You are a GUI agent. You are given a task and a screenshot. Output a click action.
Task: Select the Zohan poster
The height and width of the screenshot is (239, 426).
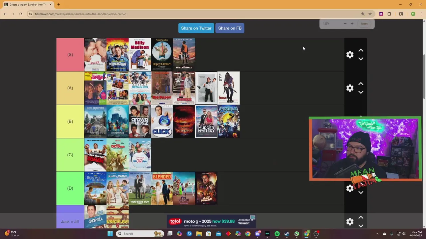click(x=95, y=155)
